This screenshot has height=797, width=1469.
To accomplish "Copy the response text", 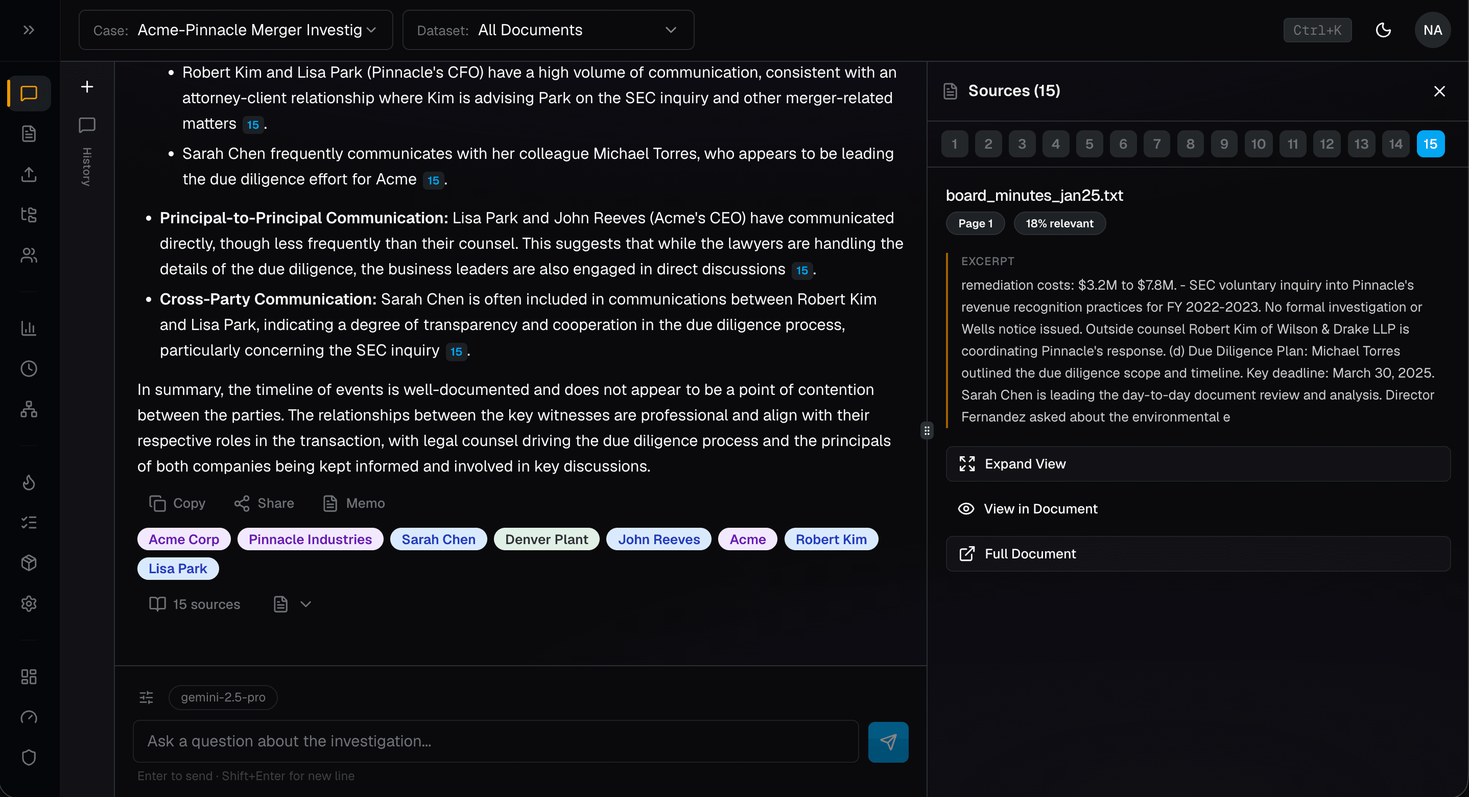I will click(x=177, y=503).
